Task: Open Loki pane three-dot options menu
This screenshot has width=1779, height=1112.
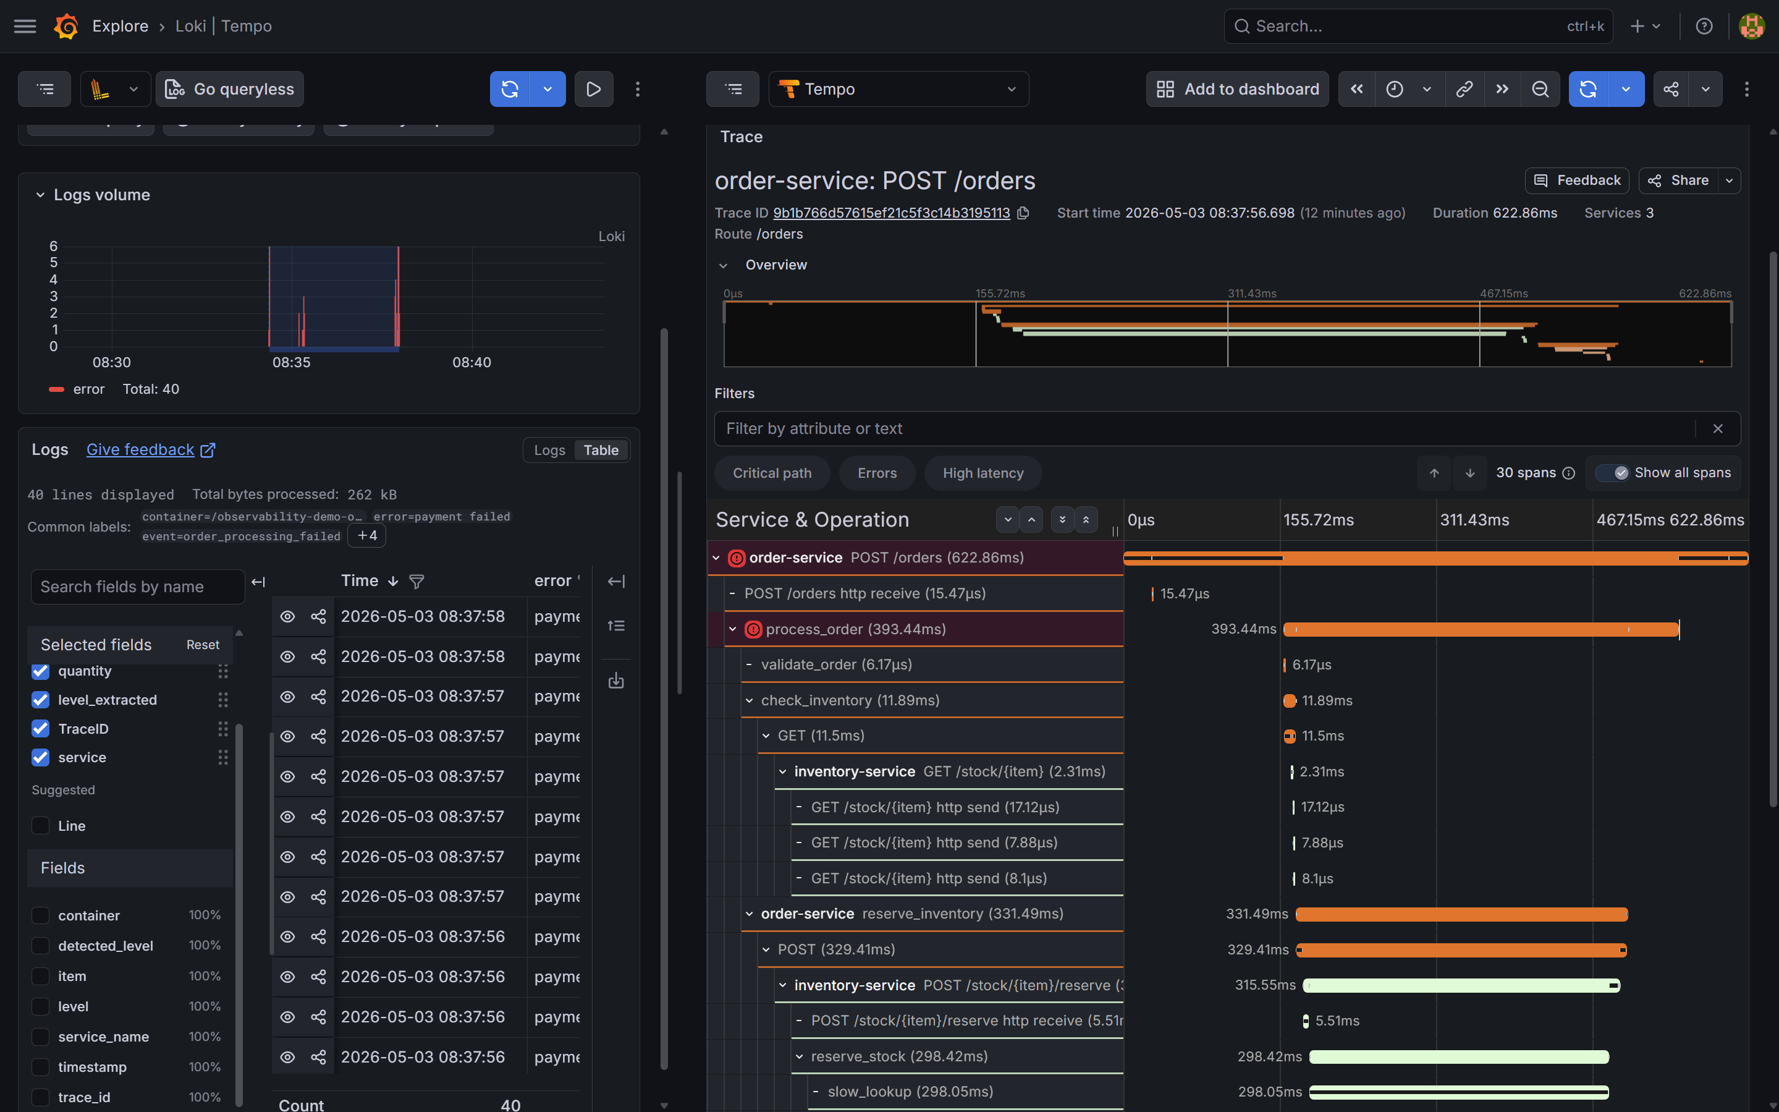Action: 637,89
